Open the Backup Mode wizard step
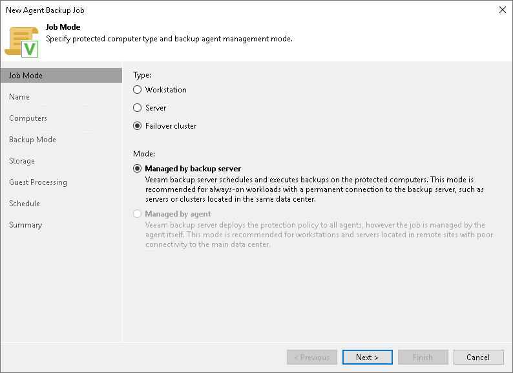 coord(32,140)
